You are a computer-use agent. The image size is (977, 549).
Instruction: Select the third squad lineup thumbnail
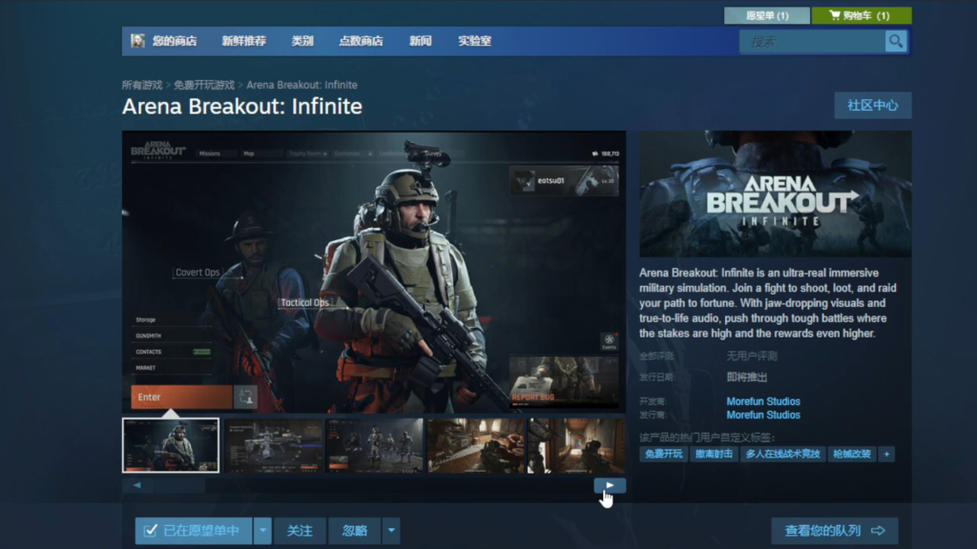[374, 446]
